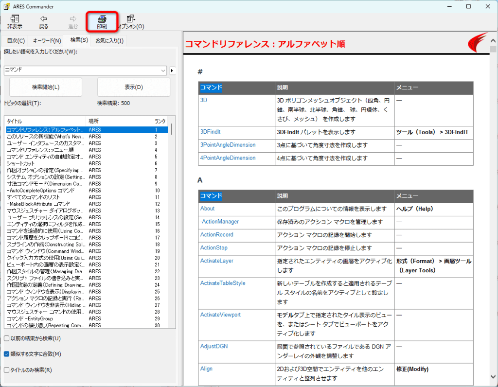Screen dimensions: 498x387
Task: Open the 4PointAngleDimension link
Action: (228, 158)
